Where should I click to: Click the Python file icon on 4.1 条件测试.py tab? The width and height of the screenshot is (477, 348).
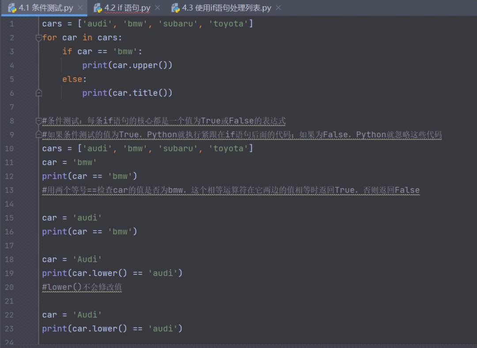pos(12,8)
